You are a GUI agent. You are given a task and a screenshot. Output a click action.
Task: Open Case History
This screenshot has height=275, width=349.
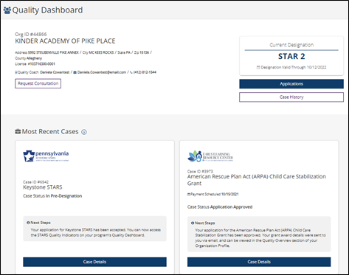[x=291, y=97]
